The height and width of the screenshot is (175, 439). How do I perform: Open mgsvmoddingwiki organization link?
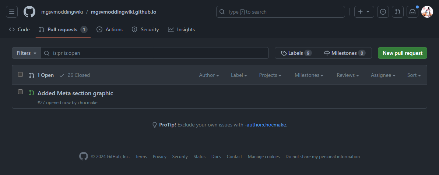[62, 12]
